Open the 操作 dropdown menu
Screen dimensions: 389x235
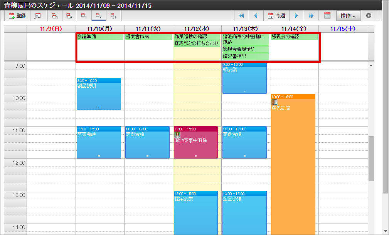348,16
